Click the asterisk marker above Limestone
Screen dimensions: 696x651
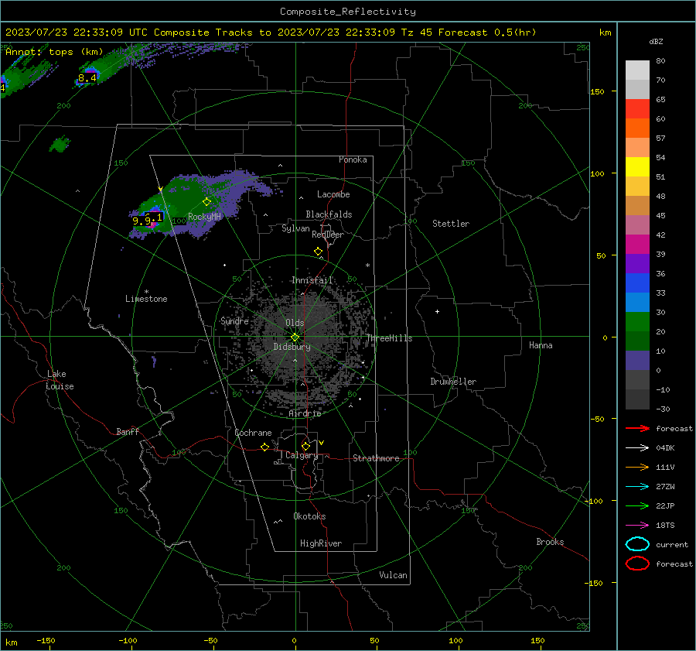146,292
